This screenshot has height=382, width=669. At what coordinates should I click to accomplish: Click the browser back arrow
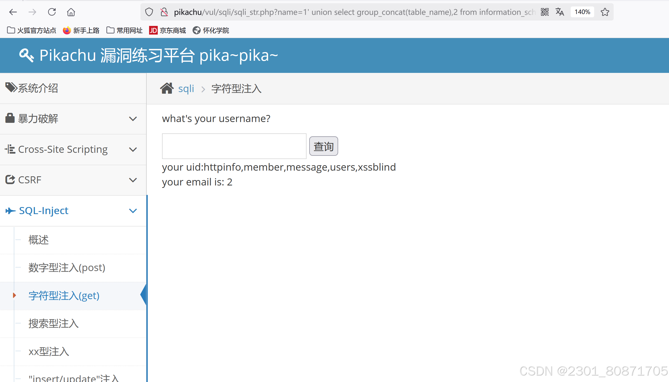(13, 12)
